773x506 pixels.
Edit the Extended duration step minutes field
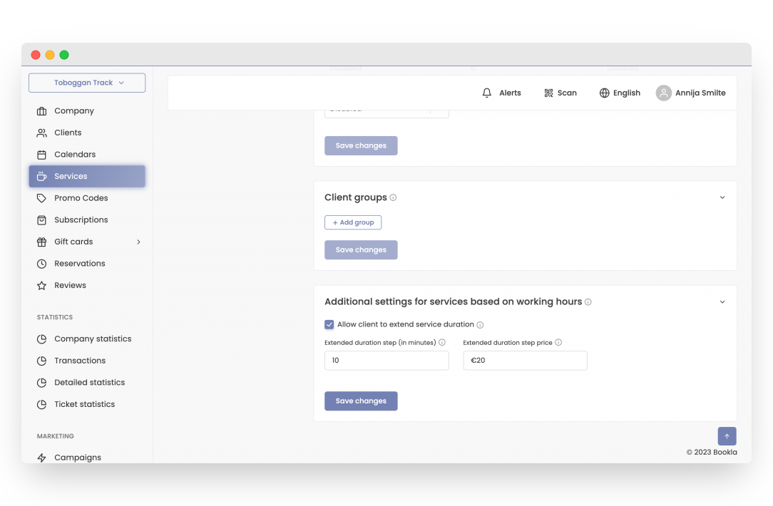coord(386,361)
